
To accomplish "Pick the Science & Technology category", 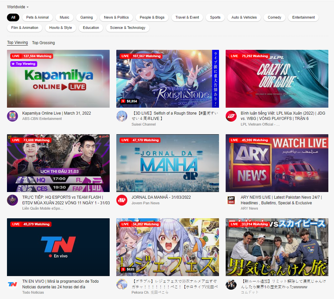I will pos(128,28).
